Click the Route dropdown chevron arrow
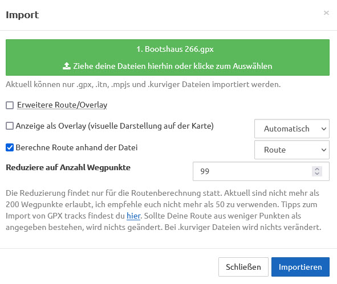337x284 pixels. (324, 150)
